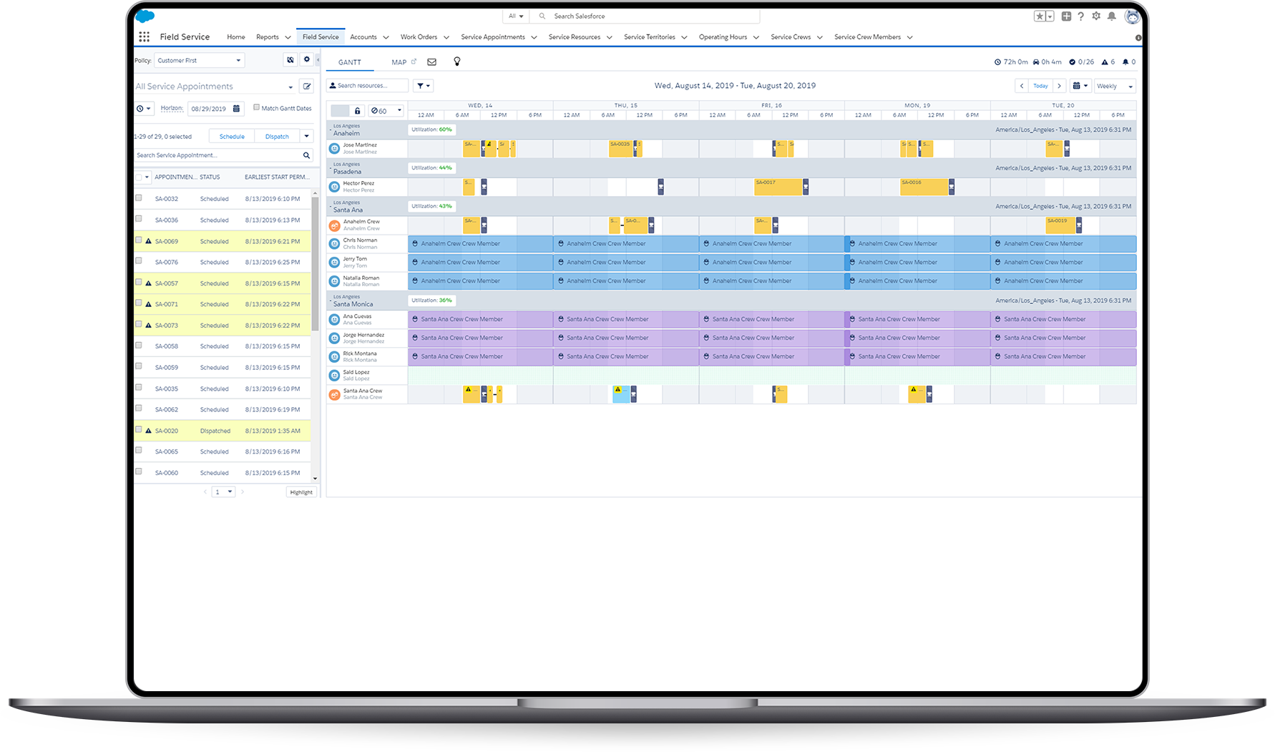Click the Highlight button
1275x752 pixels.
click(301, 492)
